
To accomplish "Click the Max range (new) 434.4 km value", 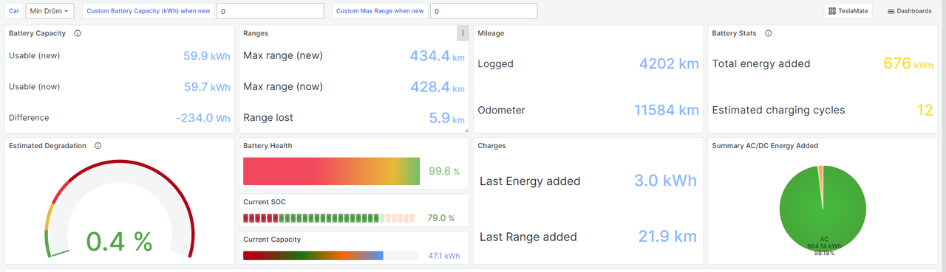I will tap(438, 55).
